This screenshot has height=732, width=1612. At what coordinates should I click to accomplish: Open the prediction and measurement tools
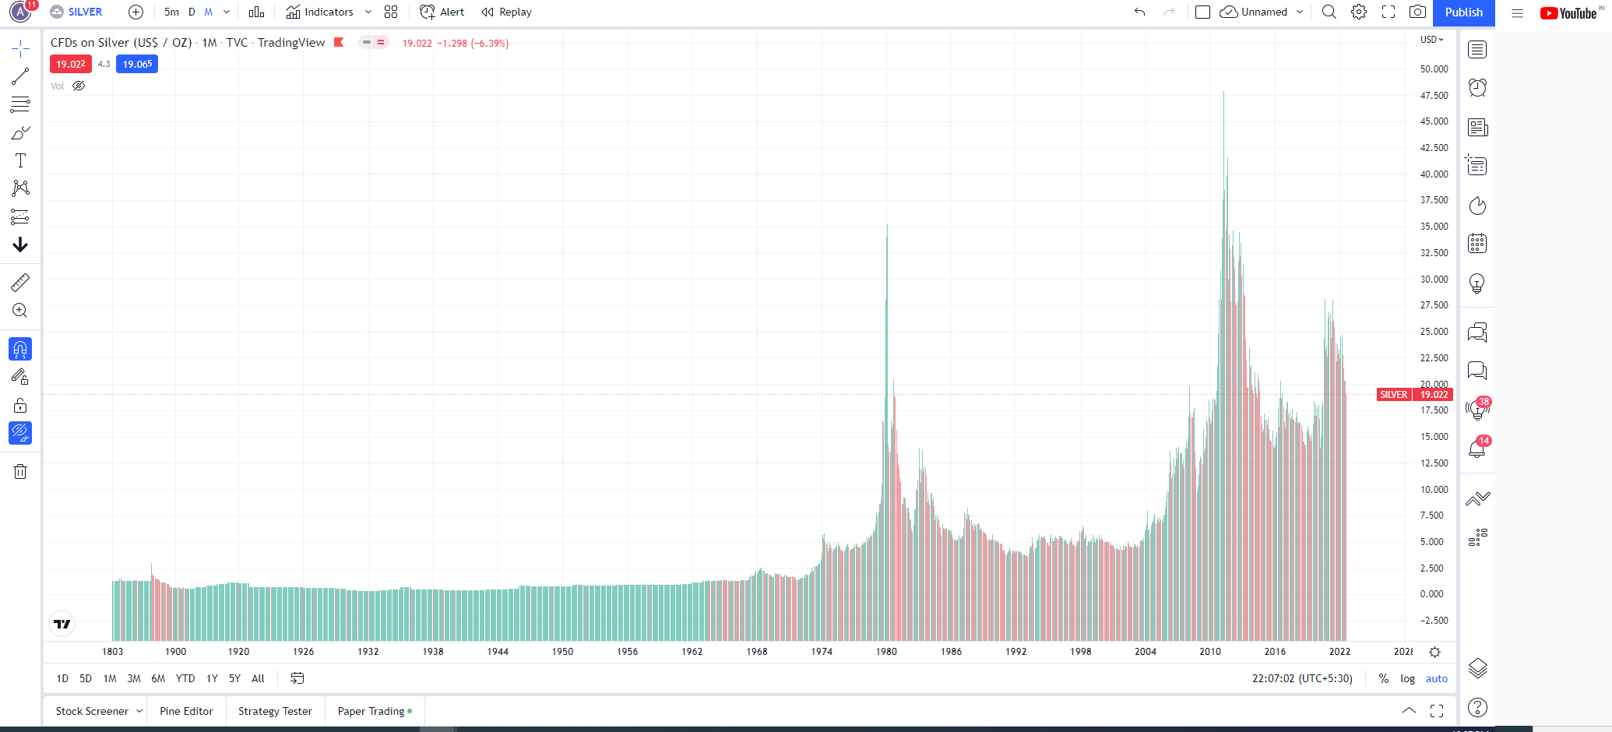click(20, 216)
